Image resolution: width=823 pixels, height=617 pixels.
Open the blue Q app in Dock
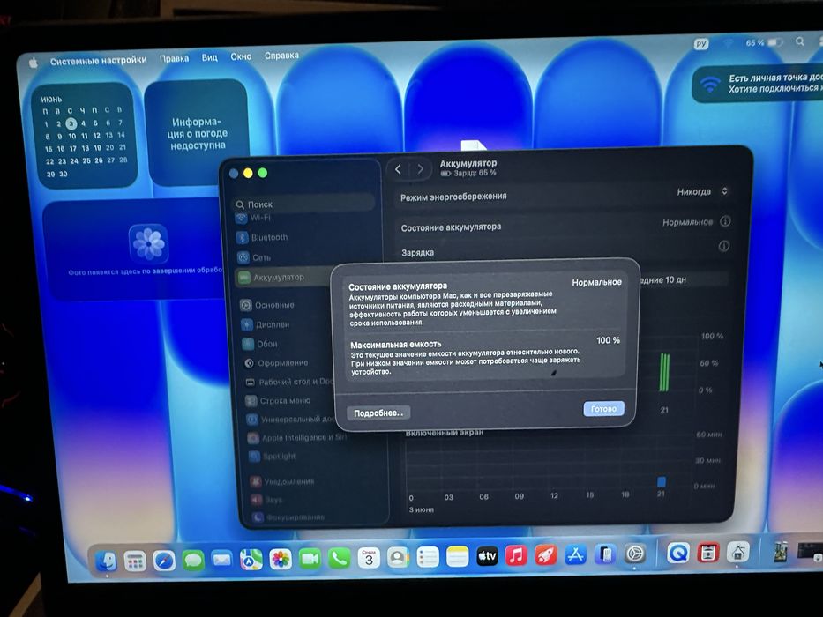(x=677, y=553)
